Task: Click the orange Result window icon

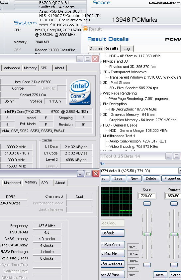Action: click(x=85, y=29)
